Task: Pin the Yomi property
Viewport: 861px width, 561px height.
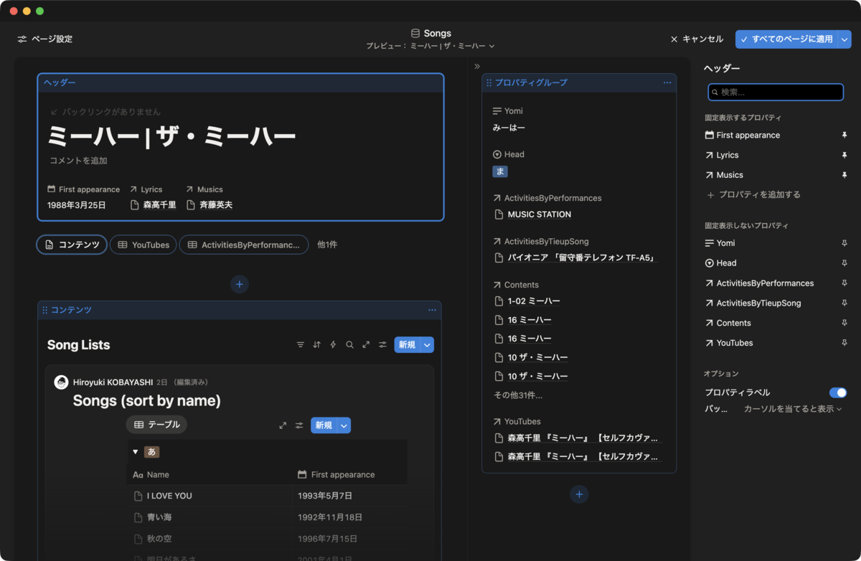Action: (844, 243)
